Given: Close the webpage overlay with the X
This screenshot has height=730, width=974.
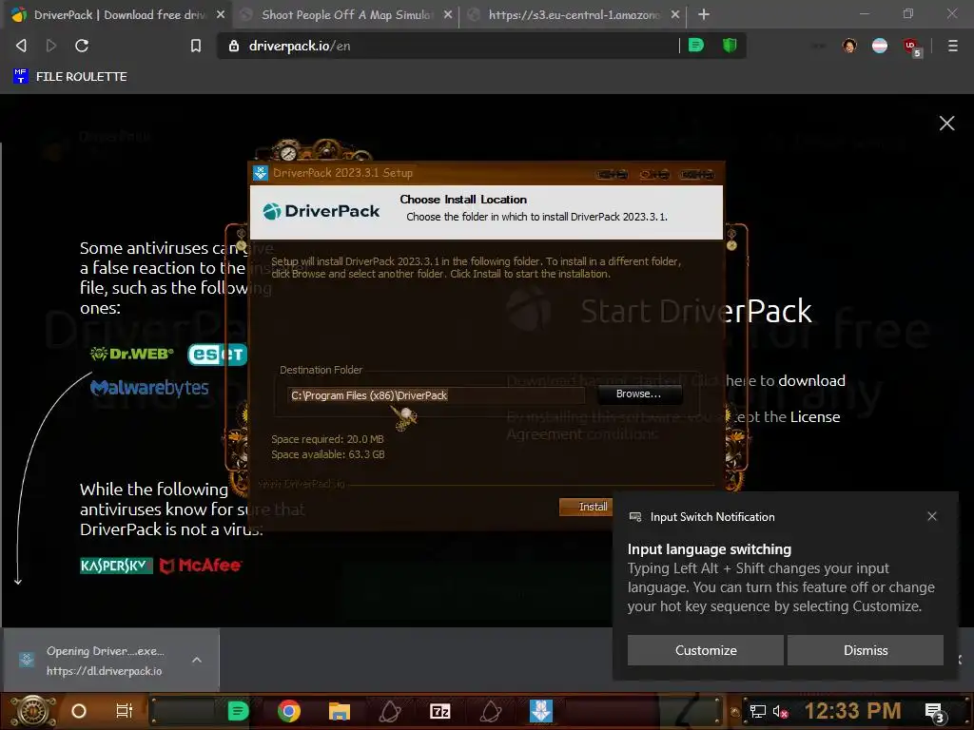Looking at the screenshot, I should pos(946,123).
